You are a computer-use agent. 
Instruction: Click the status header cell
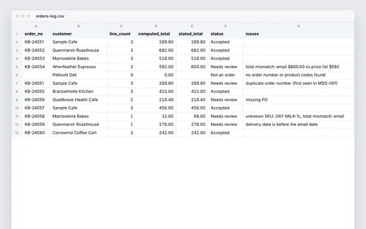225,34
